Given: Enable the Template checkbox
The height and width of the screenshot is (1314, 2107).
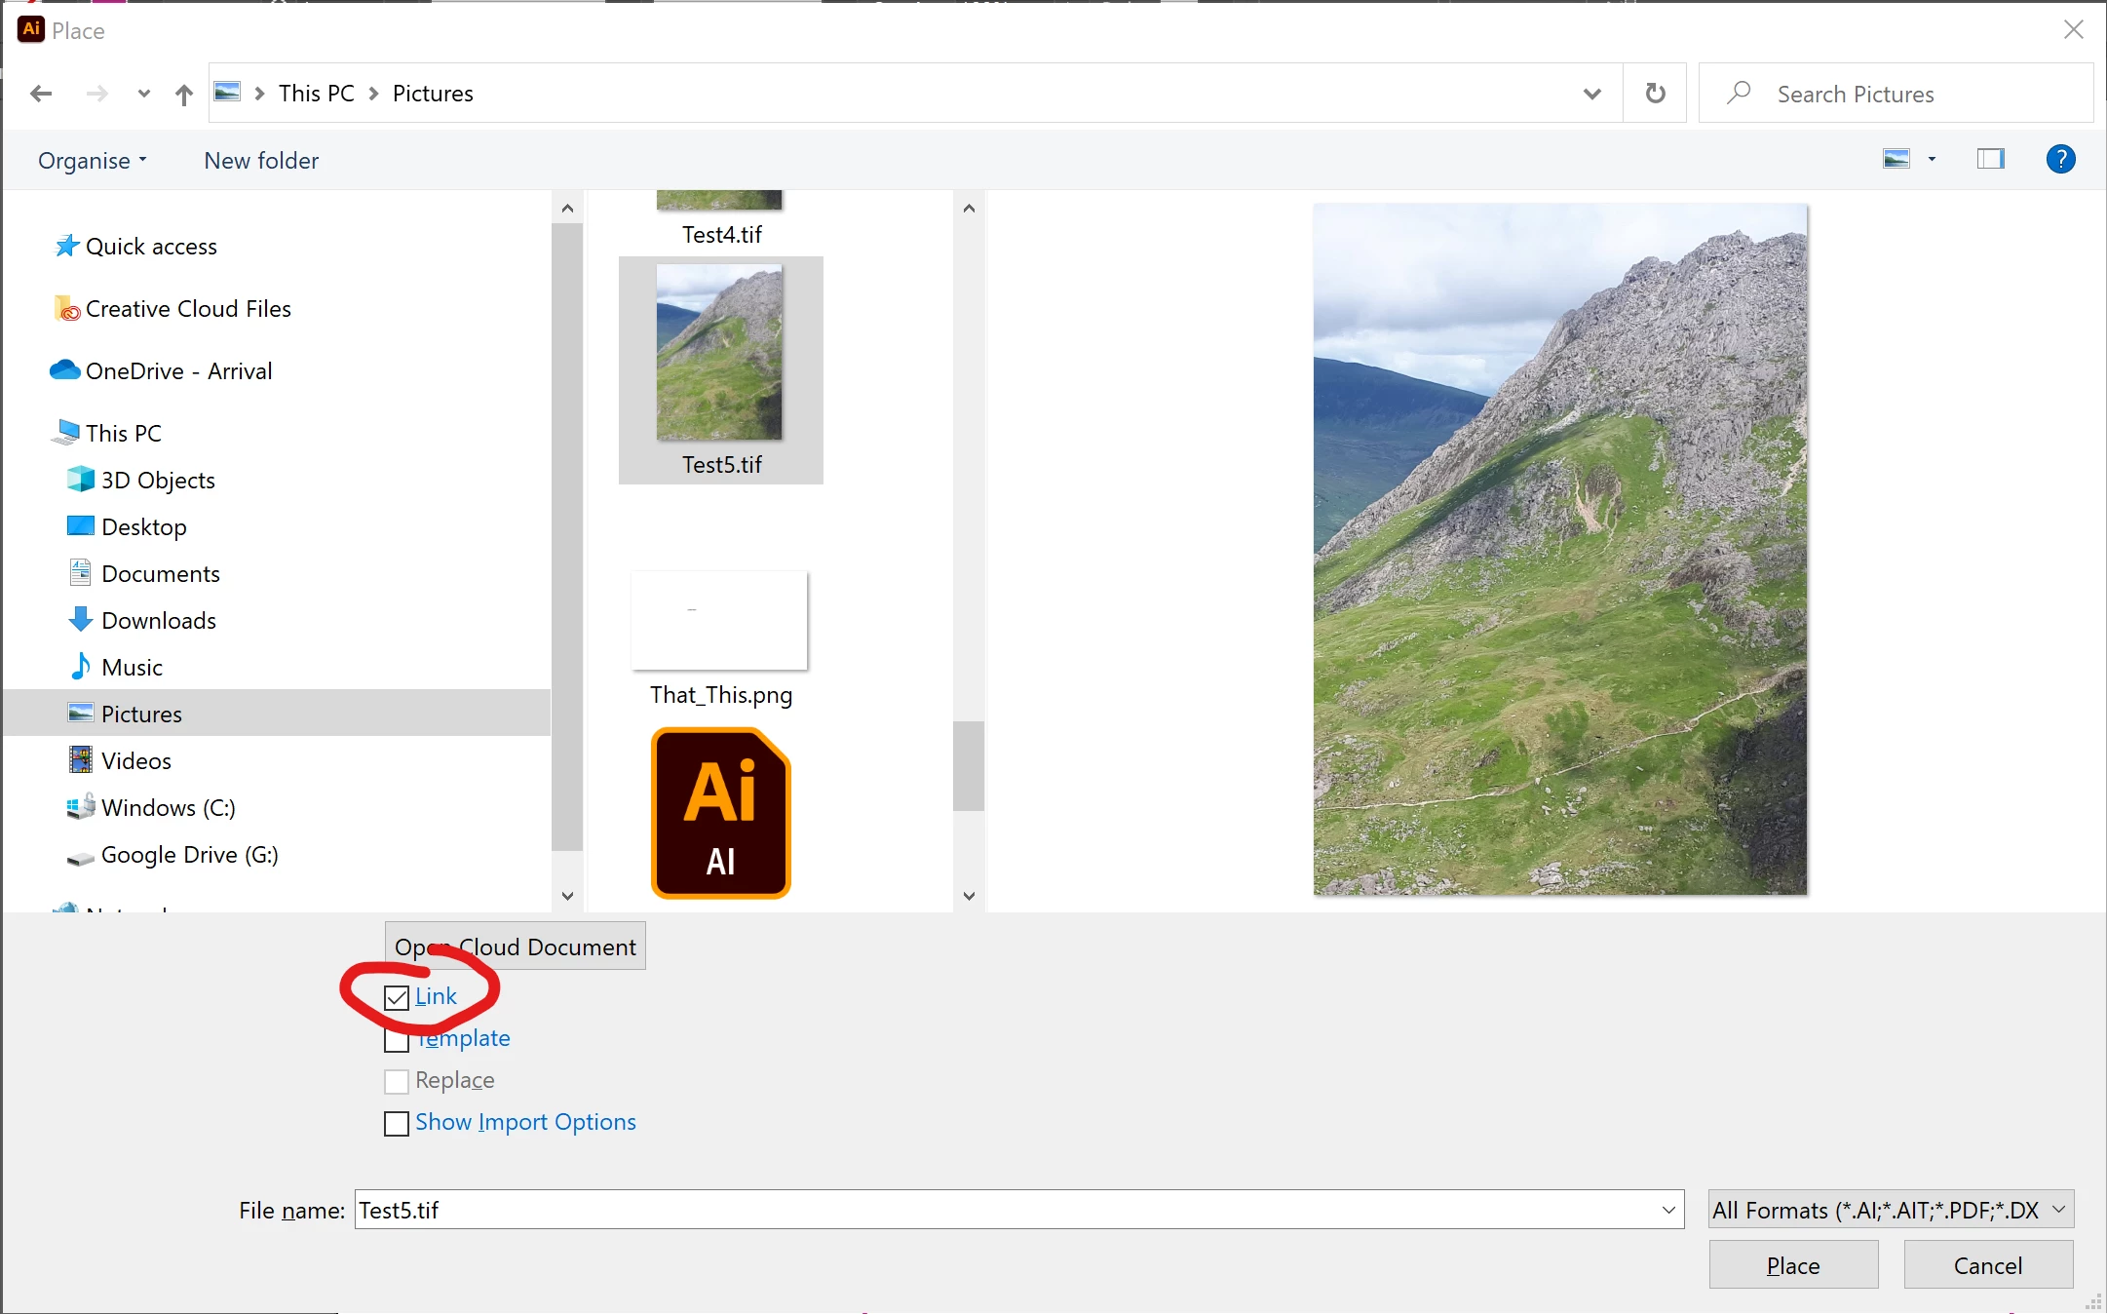Looking at the screenshot, I should pyautogui.click(x=397, y=1040).
